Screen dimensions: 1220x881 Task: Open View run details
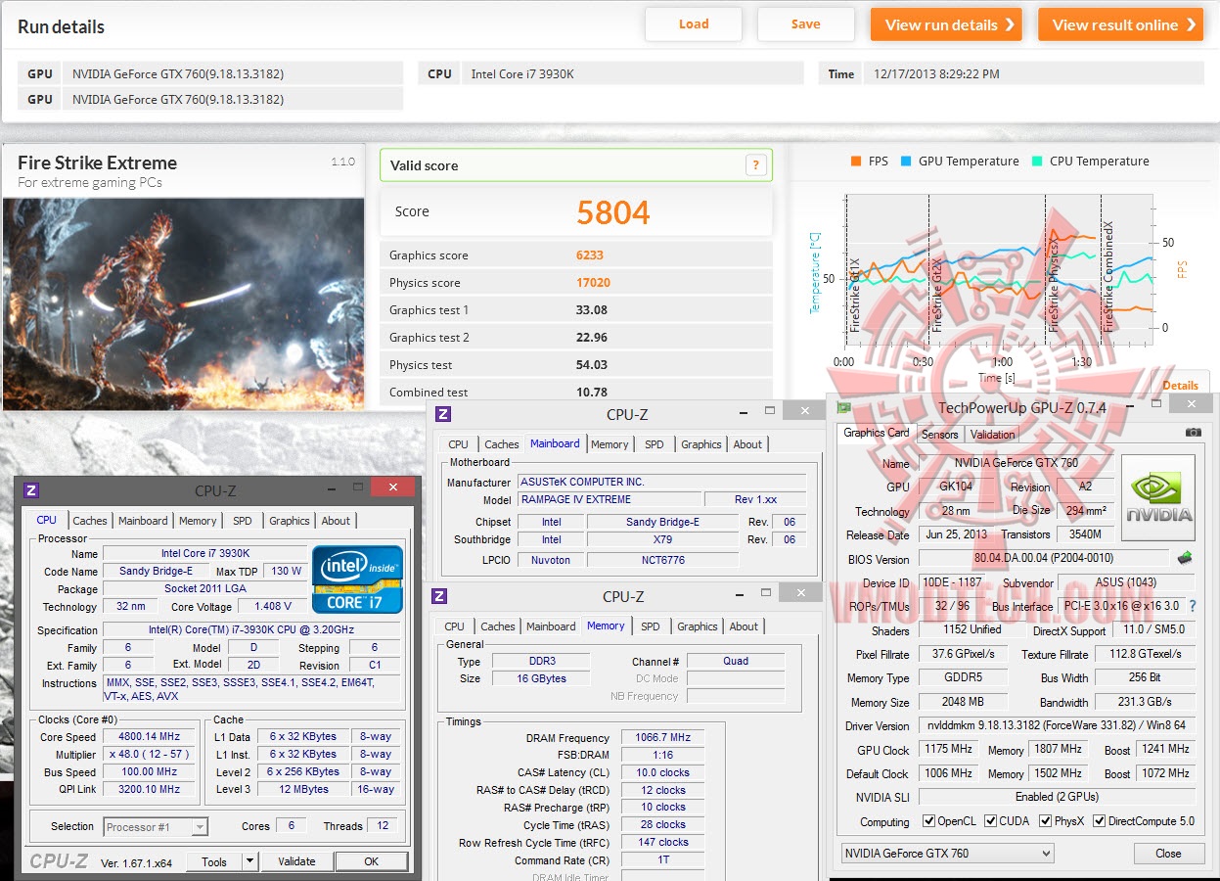946,24
